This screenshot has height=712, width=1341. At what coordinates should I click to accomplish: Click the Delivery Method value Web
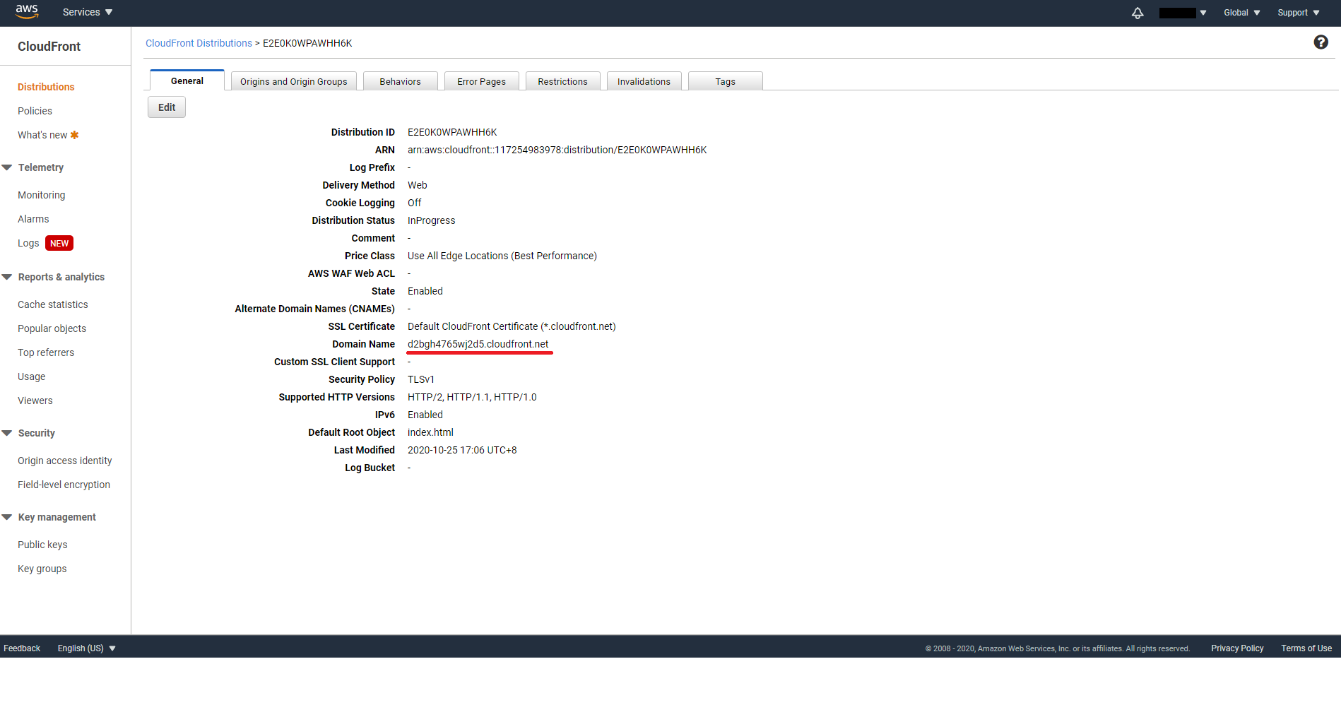(417, 185)
